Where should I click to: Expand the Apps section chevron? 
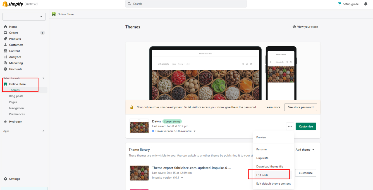point(43,131)
